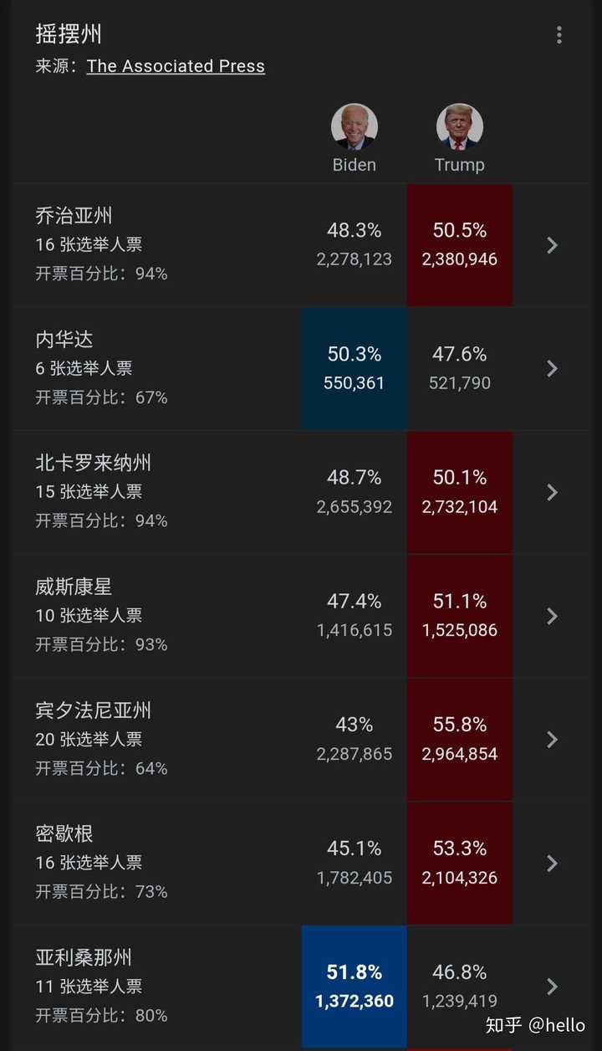Click Trump's Michigan result block
The image size is (602, 1051).
(x=459, y=862)
